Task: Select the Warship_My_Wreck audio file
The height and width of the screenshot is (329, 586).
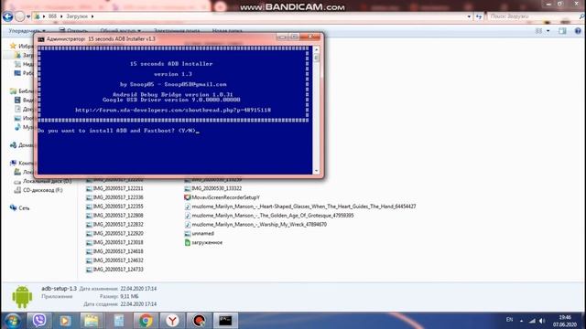Action: [255, 225]
